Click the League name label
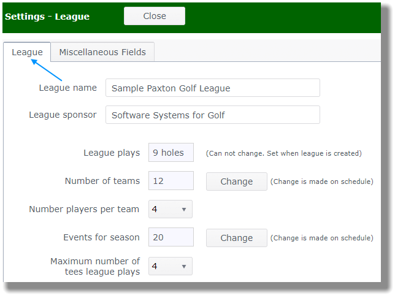The image size is (395, 298). [67, 88]
